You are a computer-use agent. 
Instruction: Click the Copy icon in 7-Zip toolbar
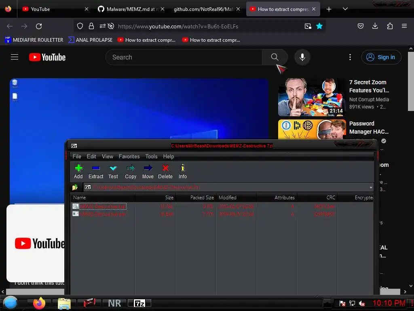[x=131, y=168]
